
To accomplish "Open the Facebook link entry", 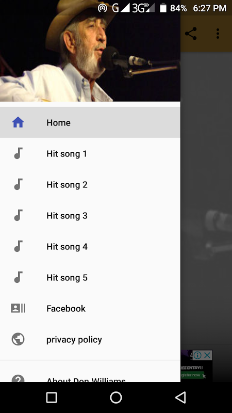I will coord(90,308).
